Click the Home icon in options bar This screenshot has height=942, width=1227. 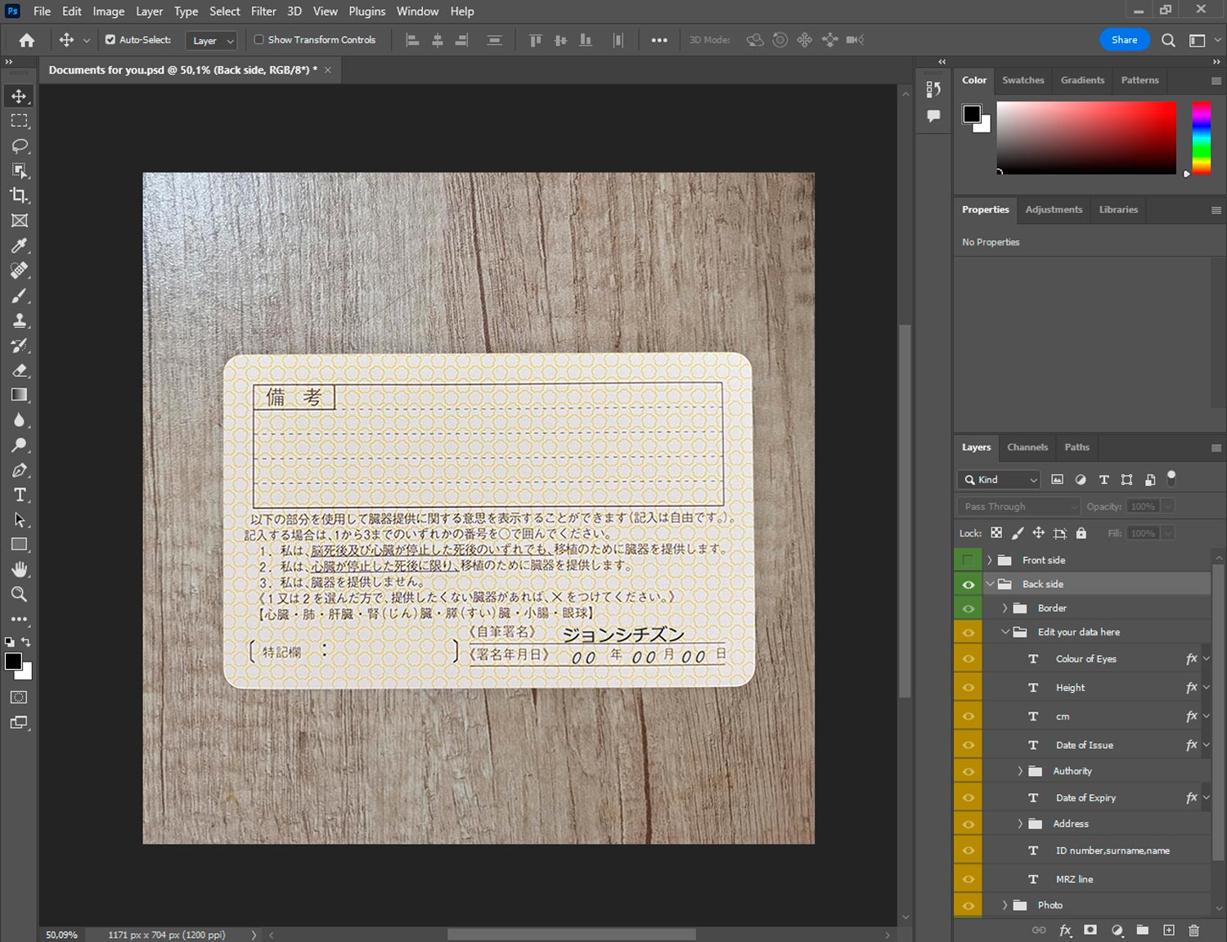click(27, 40)
